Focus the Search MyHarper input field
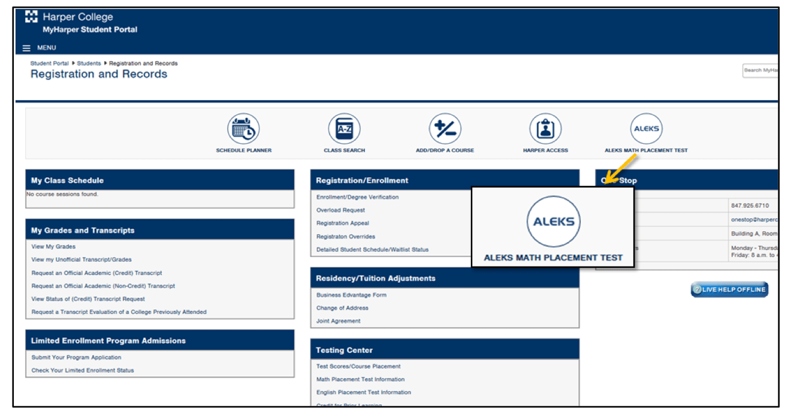788x414 pixels. (x=760, y=71)
